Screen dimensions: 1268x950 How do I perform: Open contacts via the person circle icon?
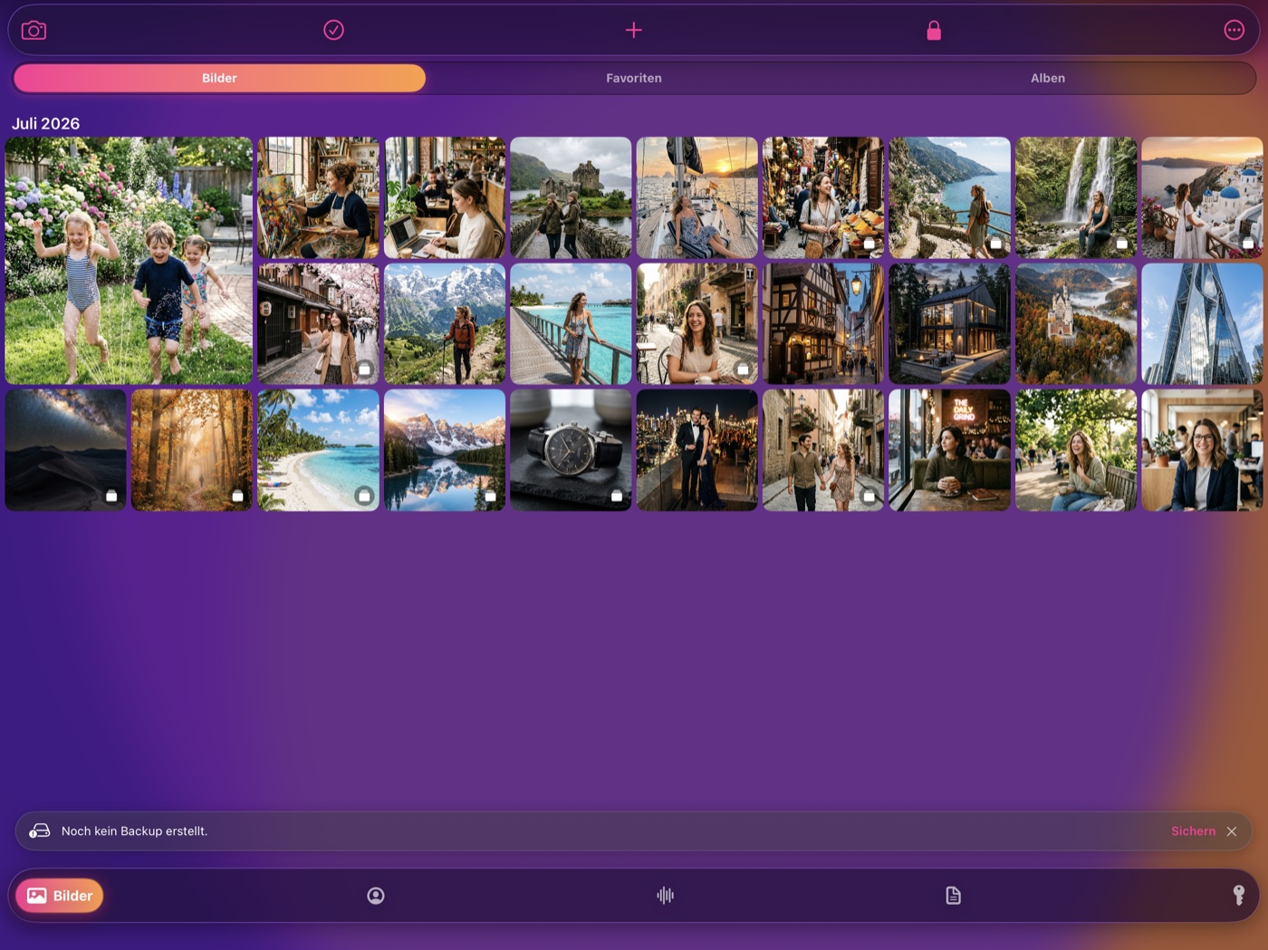376,896
